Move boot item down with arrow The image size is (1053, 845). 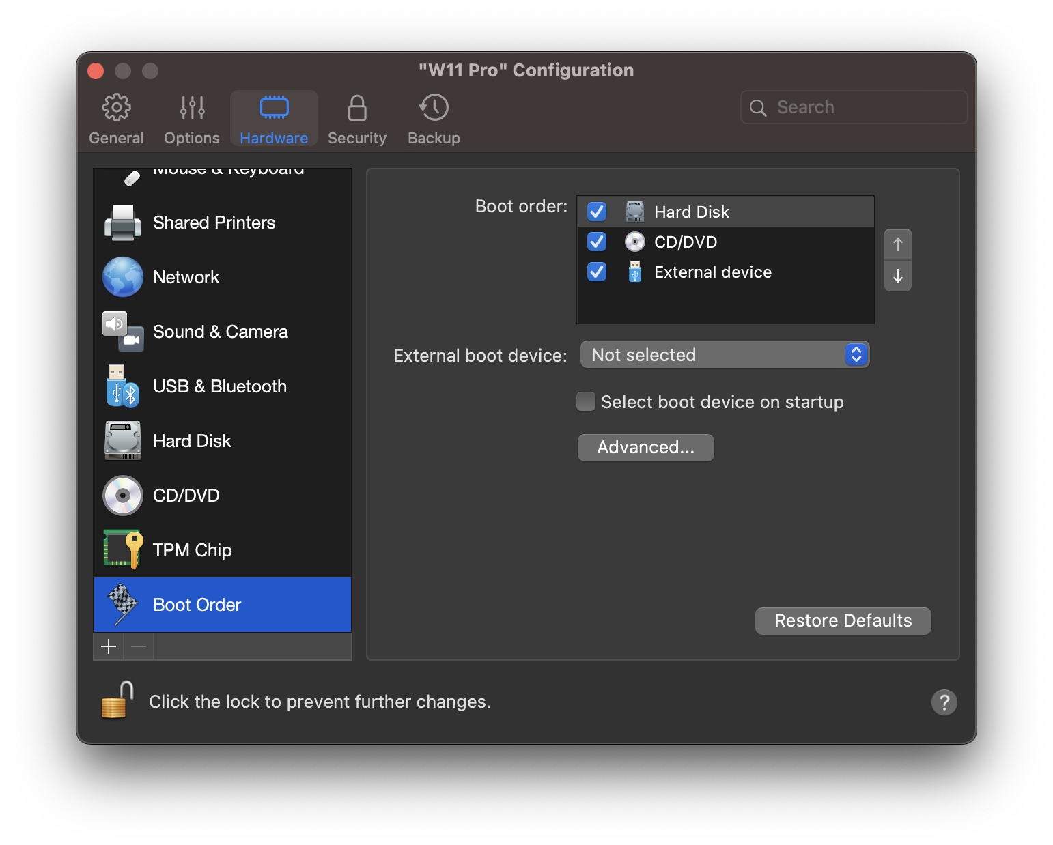[x=897, y=276]
